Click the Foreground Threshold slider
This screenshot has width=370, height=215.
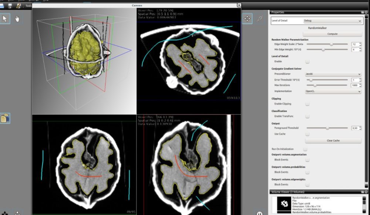coord(327,128)
